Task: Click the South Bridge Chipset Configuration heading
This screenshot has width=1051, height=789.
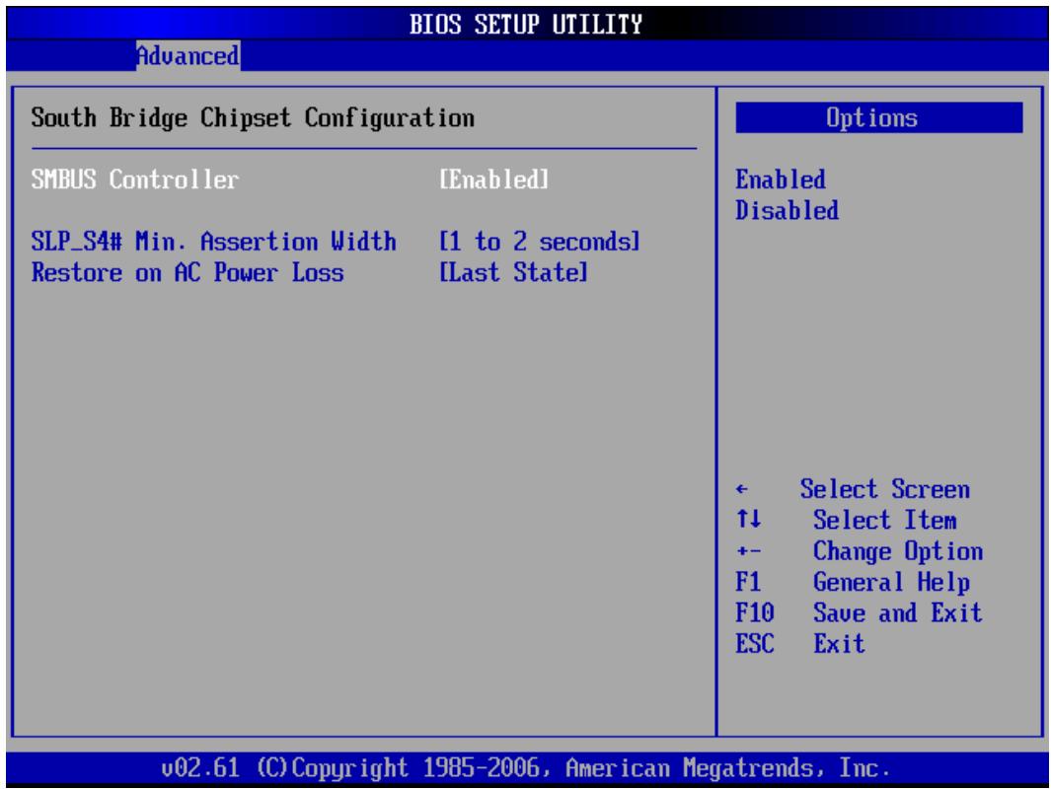Action: pos(253,118)
